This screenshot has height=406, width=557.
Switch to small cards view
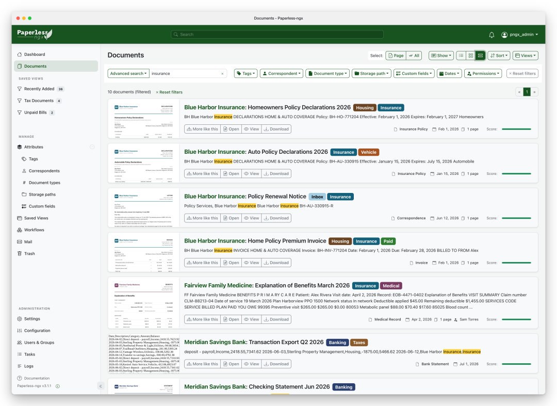(x=471, y=55)
